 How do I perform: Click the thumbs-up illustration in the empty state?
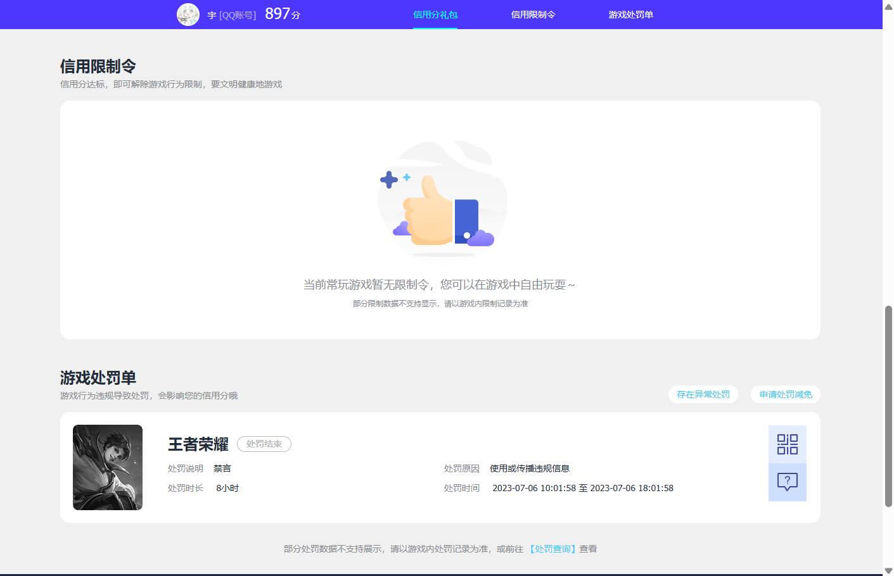coord(442,203)
